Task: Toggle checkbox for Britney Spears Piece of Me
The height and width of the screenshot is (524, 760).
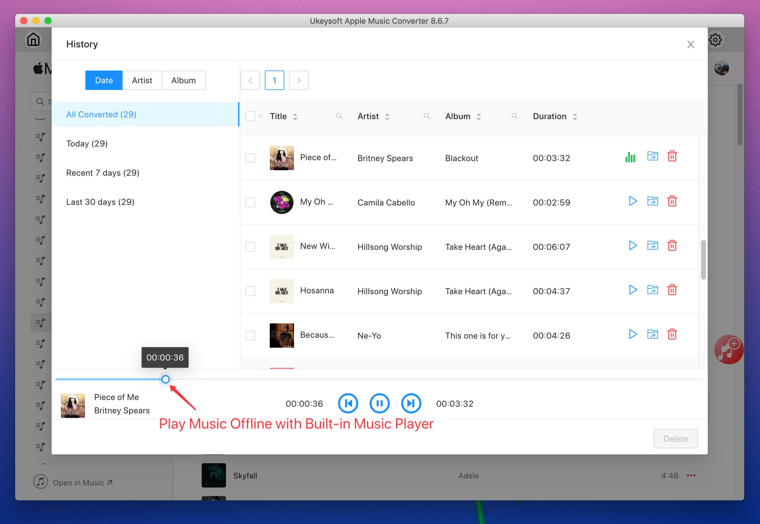Action: click(251, 158)
